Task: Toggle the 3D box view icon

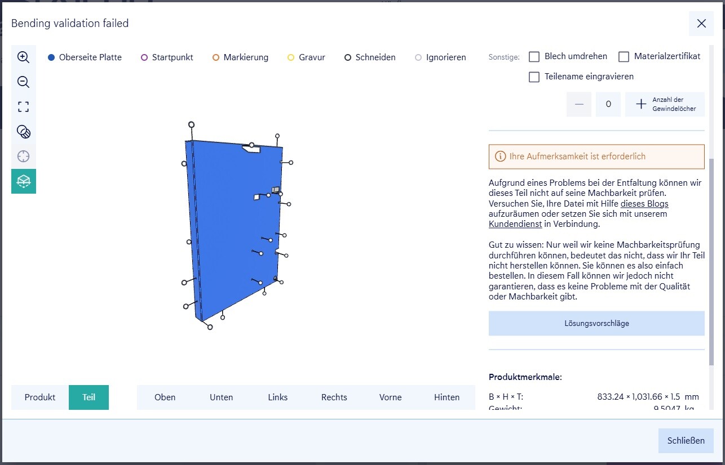Action: point(23,181)
